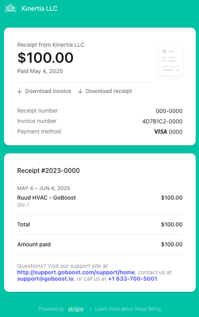Click the Kinertia LLC robot logo icon

pos(10,8)
